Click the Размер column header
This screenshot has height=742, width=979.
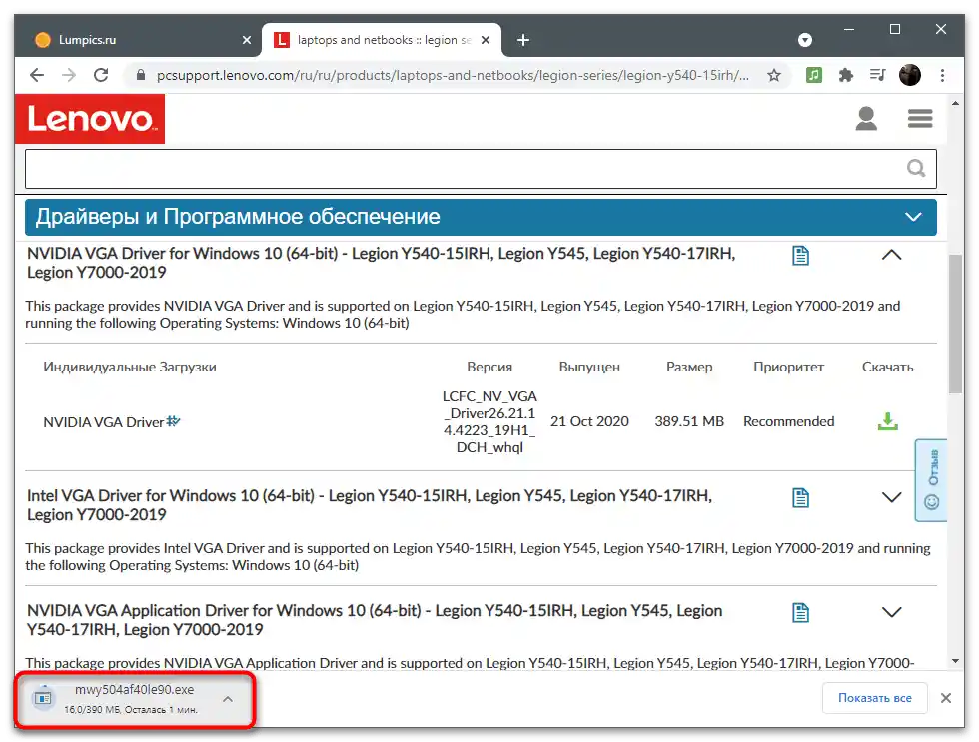tap(689, 367)
